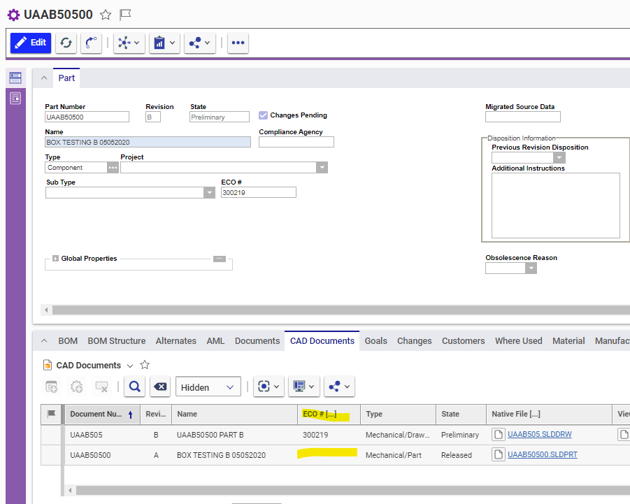
Task: Run search with the magnifier icon
Action: [x=135, y=387]
